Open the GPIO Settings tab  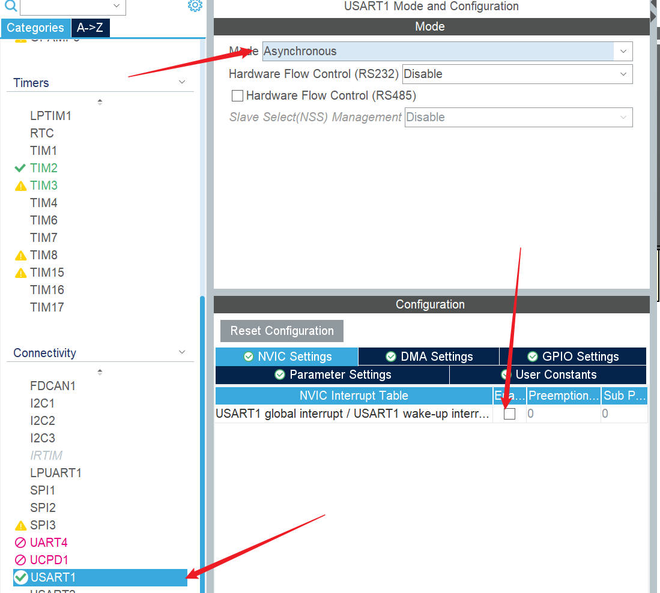(572, 357)
